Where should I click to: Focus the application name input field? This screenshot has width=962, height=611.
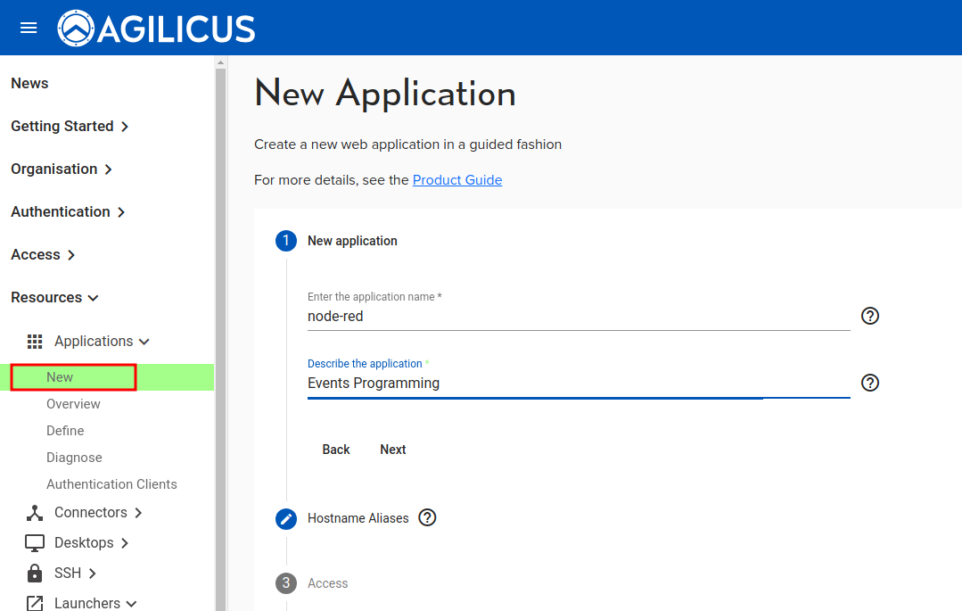pyautogui.click(x=578, y=316)
